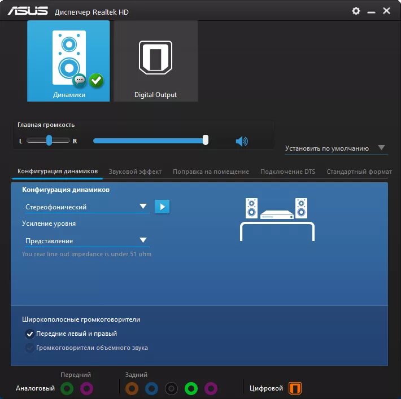Image resolution: width=401 pixels, height=399 pixels.
Task: Click the receiver unit in speaker diagram
Action: pos(277,214)
